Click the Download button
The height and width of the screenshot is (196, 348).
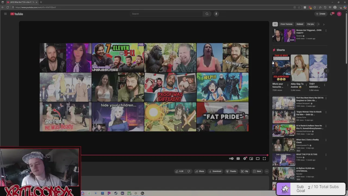click(x=215, y=171)
